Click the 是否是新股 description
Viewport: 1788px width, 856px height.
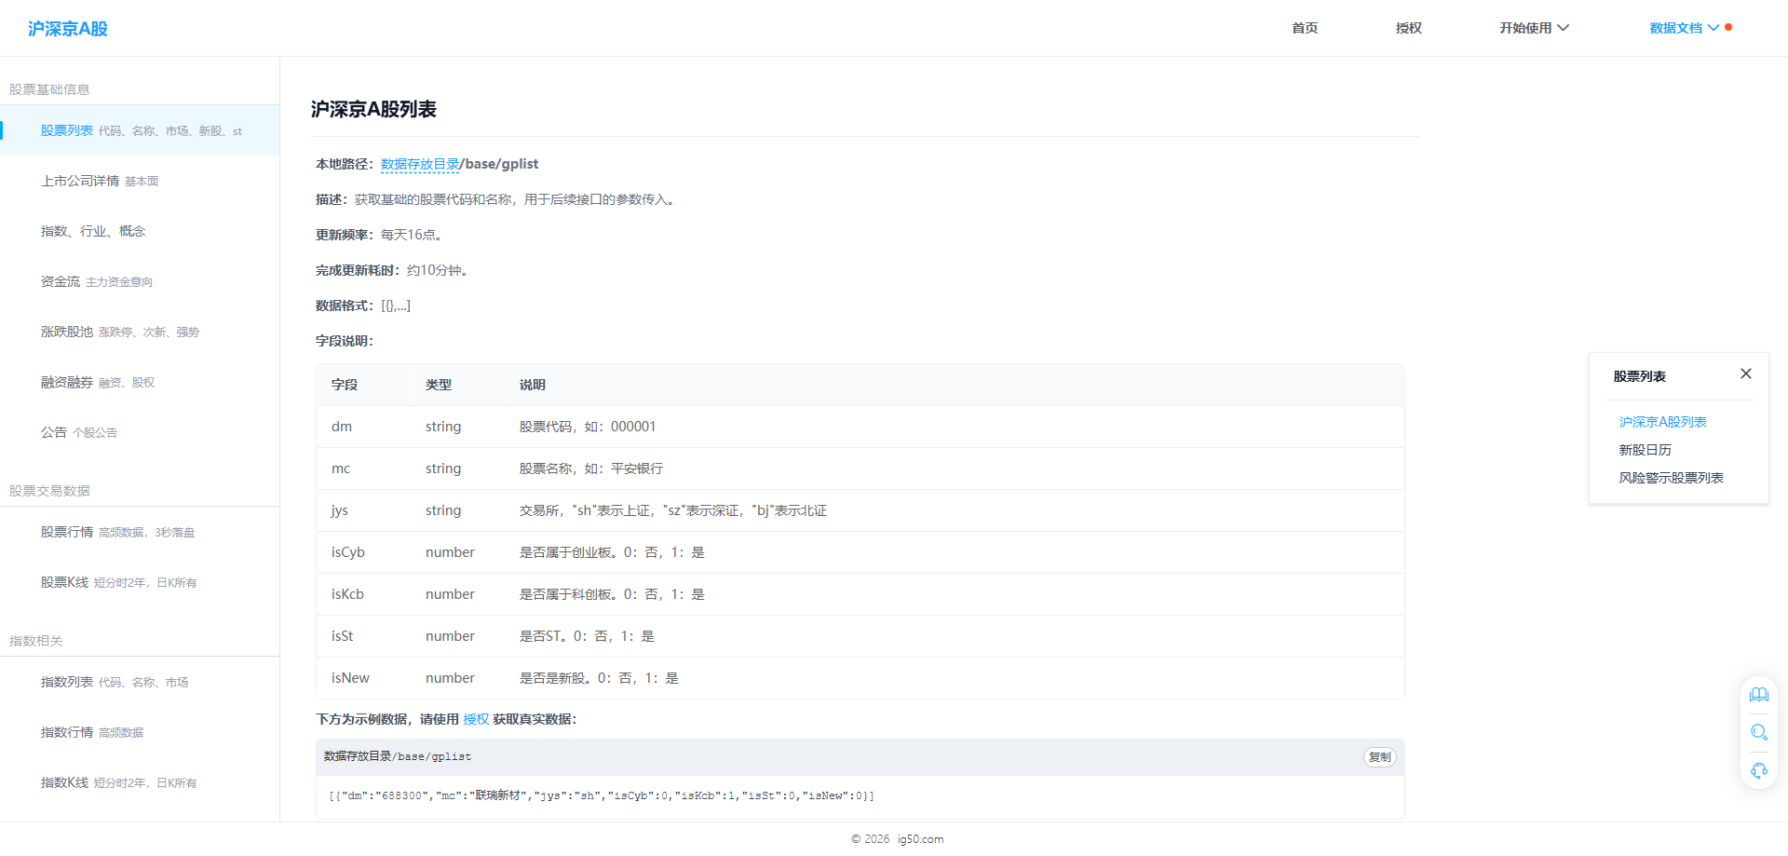coord(599,678)
